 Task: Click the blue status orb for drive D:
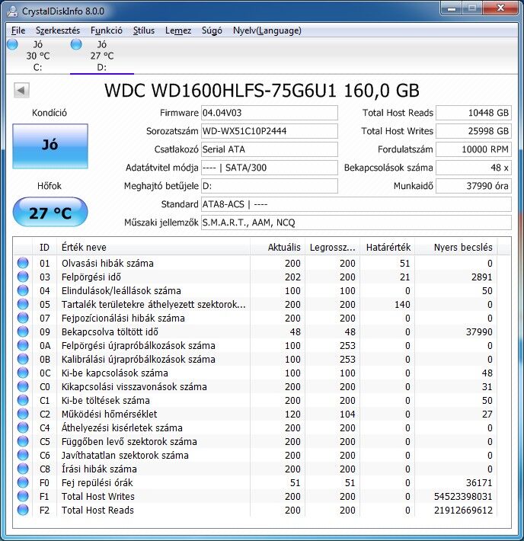click(76, 44)
